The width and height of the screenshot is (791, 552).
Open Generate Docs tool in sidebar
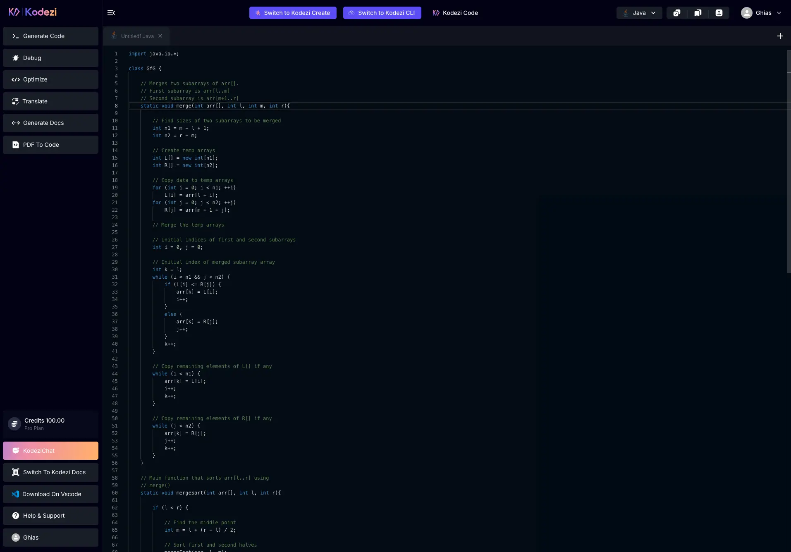(50, 123)
